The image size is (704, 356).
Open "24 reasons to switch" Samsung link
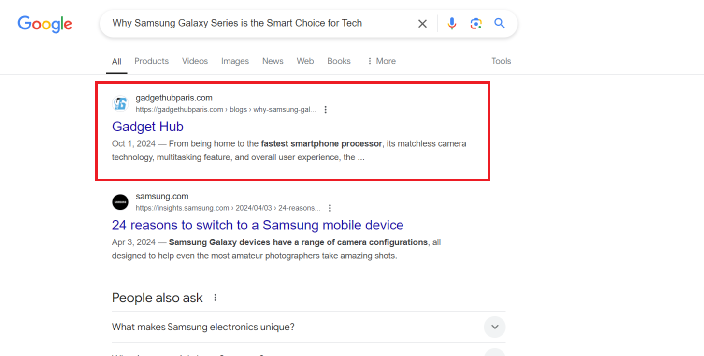tap(258, 225)
